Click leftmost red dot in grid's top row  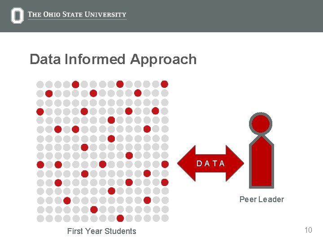point(75,84)
